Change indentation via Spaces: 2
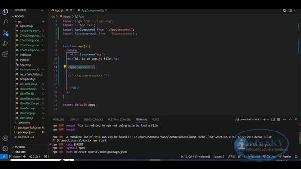301x169 pixels. 219,156
